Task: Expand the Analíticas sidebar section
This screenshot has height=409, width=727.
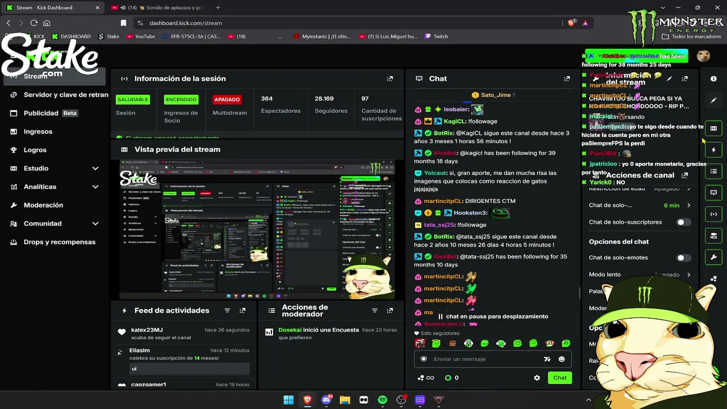Action: click(x=55, y=187)
